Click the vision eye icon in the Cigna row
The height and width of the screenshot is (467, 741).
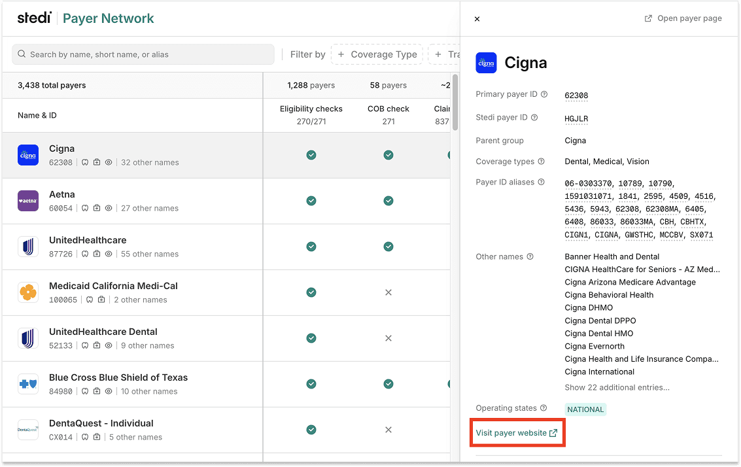pos(109,162)
